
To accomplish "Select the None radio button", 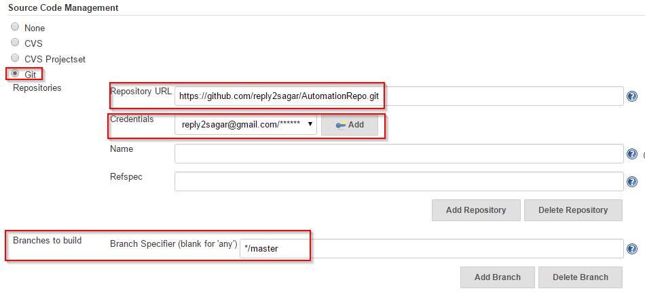I will [15, 27].
